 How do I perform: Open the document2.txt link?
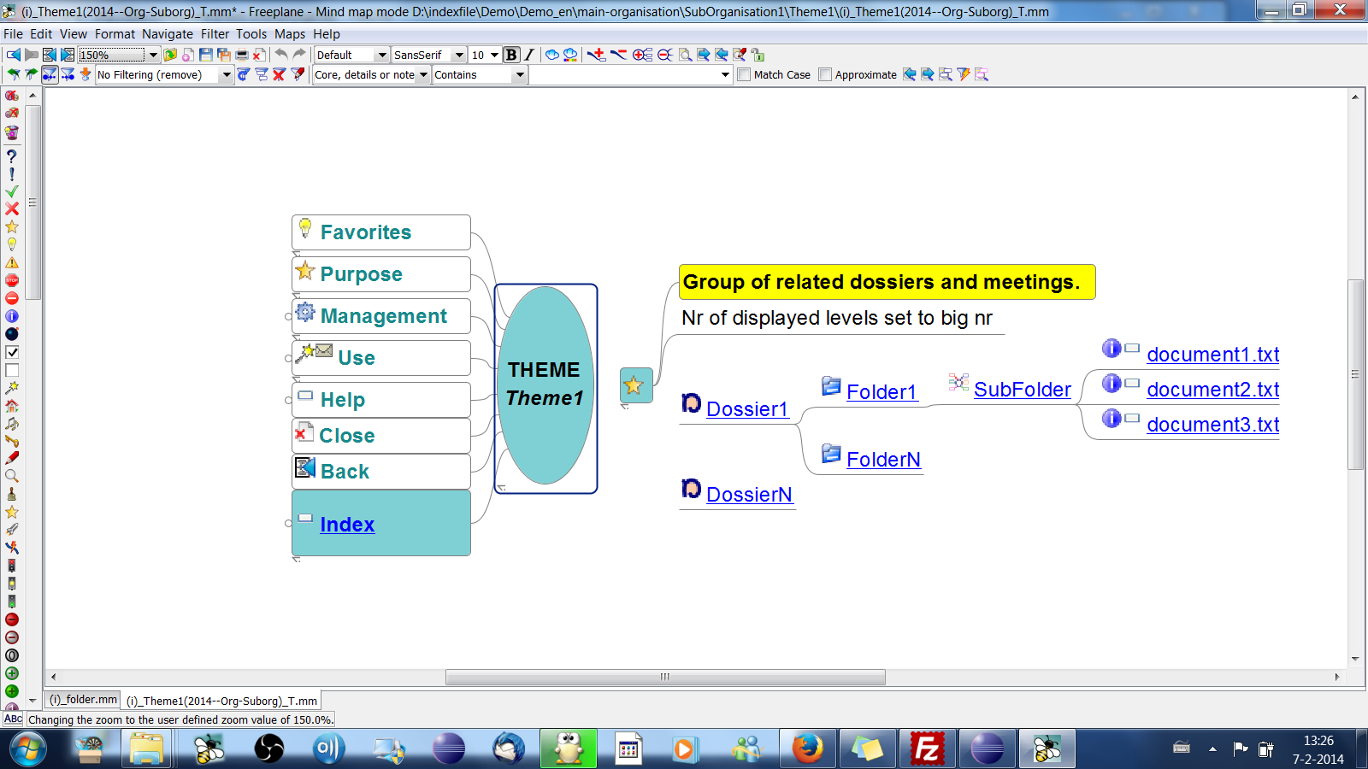pos(1212,390)
